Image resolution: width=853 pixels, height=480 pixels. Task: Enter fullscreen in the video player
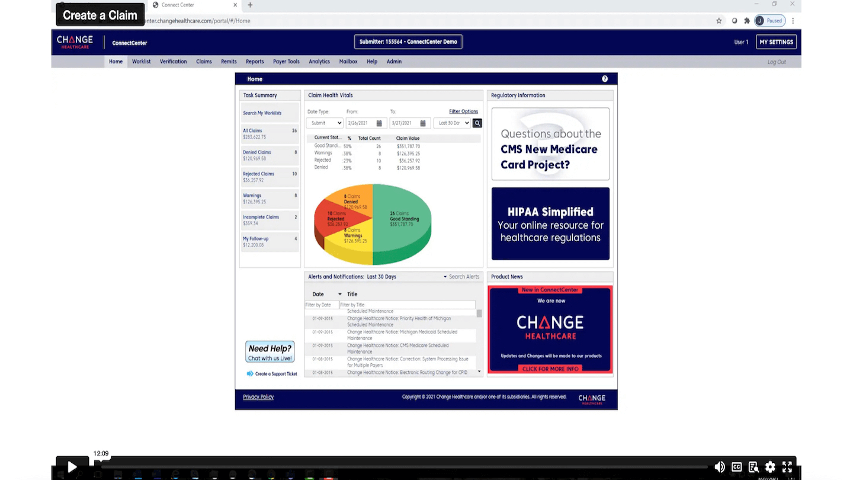point(787,467)
